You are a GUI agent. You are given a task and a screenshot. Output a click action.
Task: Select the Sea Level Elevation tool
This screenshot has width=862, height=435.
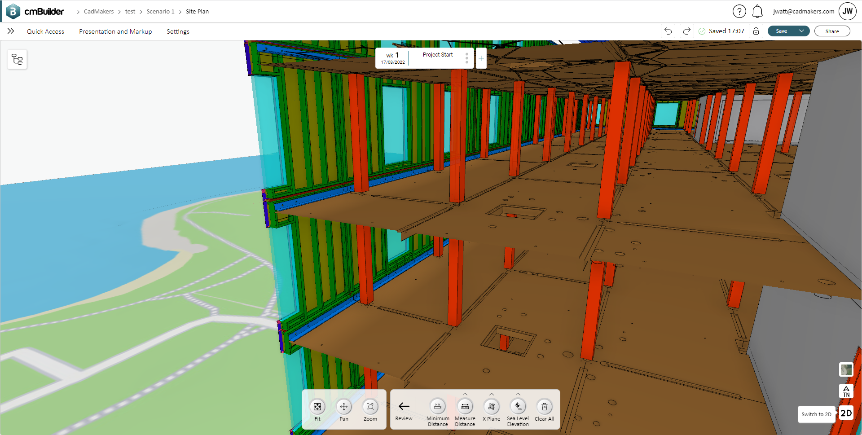click(518, 412)
